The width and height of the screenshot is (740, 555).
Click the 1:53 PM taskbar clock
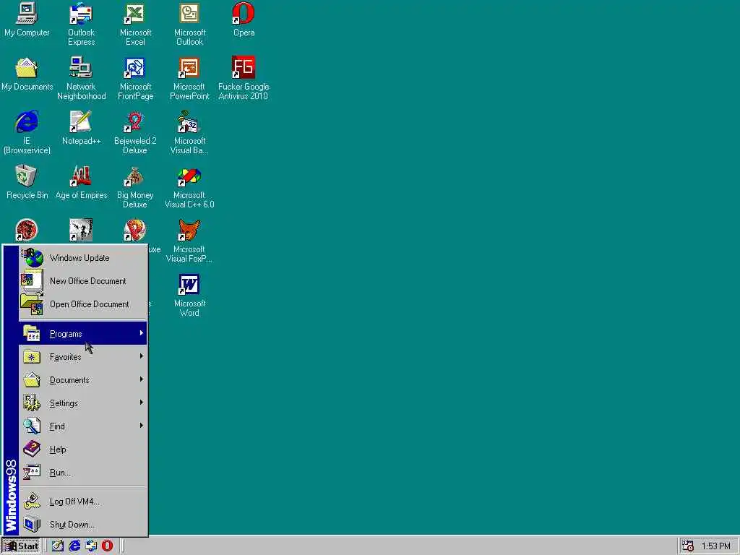(x=715, y=546)
